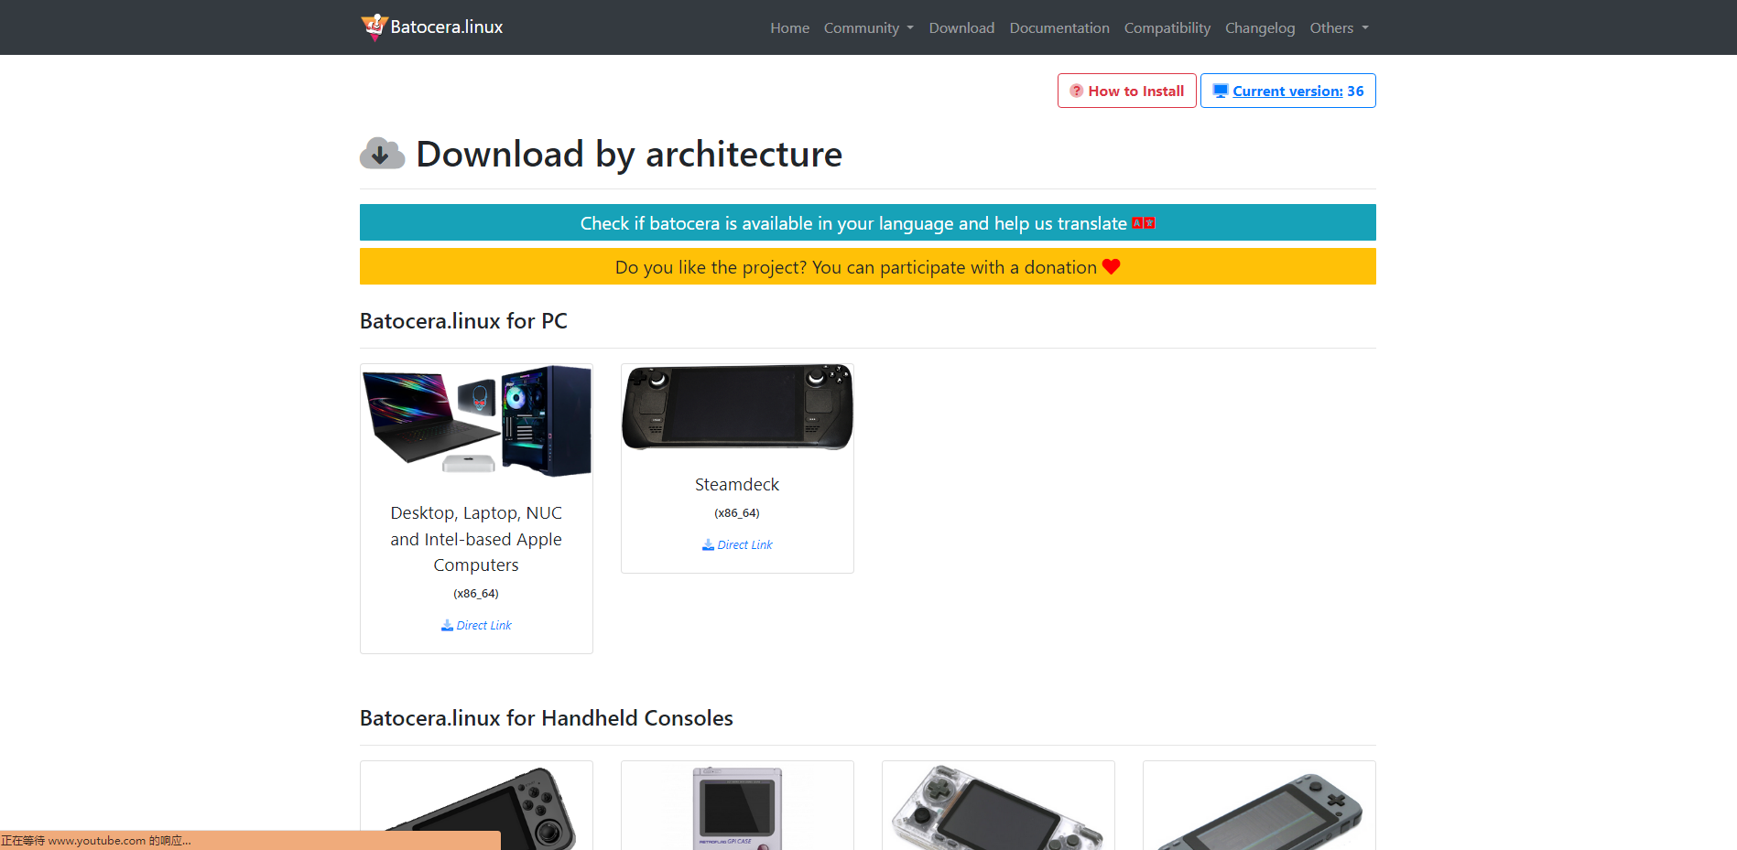This screenshot has height=850, width=1737.
Task: Go to the Documentation page
Action: tap(1058, 27)
